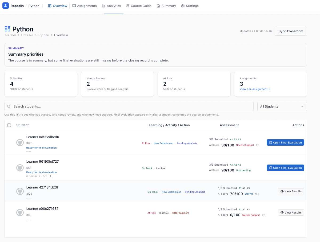Click the Updated 24.6. klo 16.46 timestamp
The height and width of the screenshot is (242, 320).
coord(256,31)
